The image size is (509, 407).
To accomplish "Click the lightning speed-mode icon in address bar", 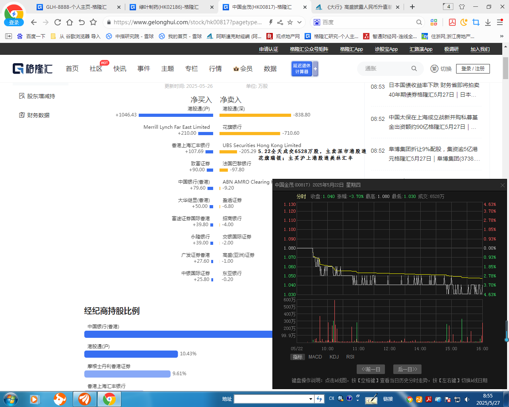I will click(271, 22).
